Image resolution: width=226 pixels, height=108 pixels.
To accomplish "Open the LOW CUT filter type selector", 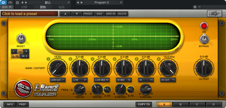I will (x=58, y=80).
